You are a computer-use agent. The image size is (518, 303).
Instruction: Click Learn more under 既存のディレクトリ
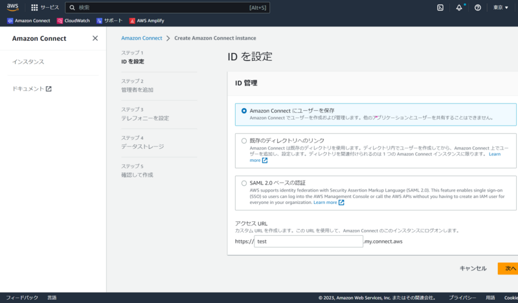pos(495,154)
